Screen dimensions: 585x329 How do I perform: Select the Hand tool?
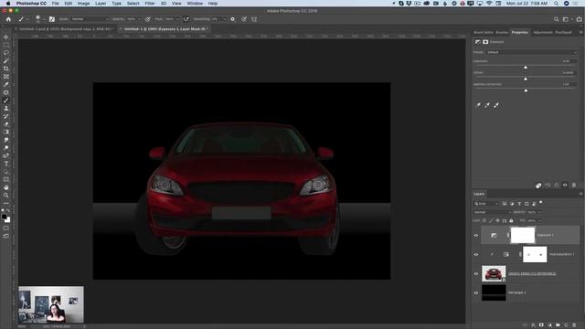[6, 187]
